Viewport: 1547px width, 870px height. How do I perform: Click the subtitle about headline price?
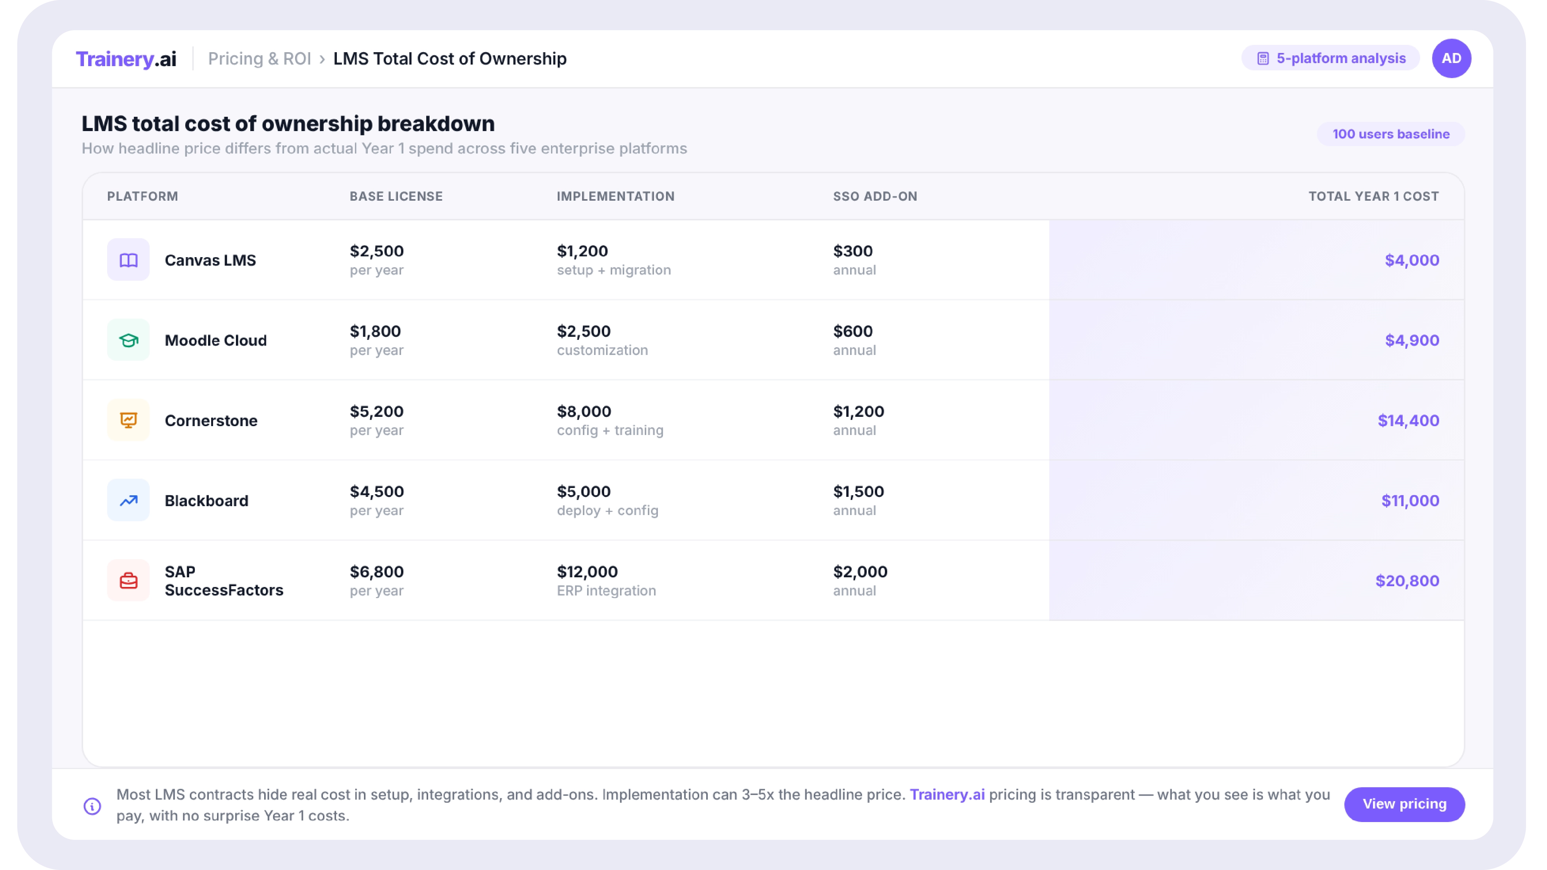pos(384,148)
